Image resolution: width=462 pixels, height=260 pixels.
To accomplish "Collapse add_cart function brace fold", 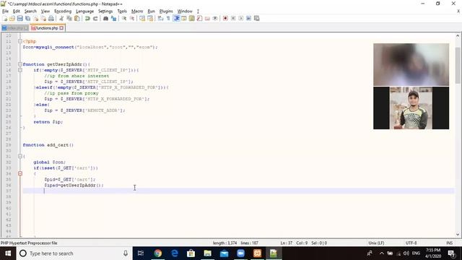I will point(20,156).
